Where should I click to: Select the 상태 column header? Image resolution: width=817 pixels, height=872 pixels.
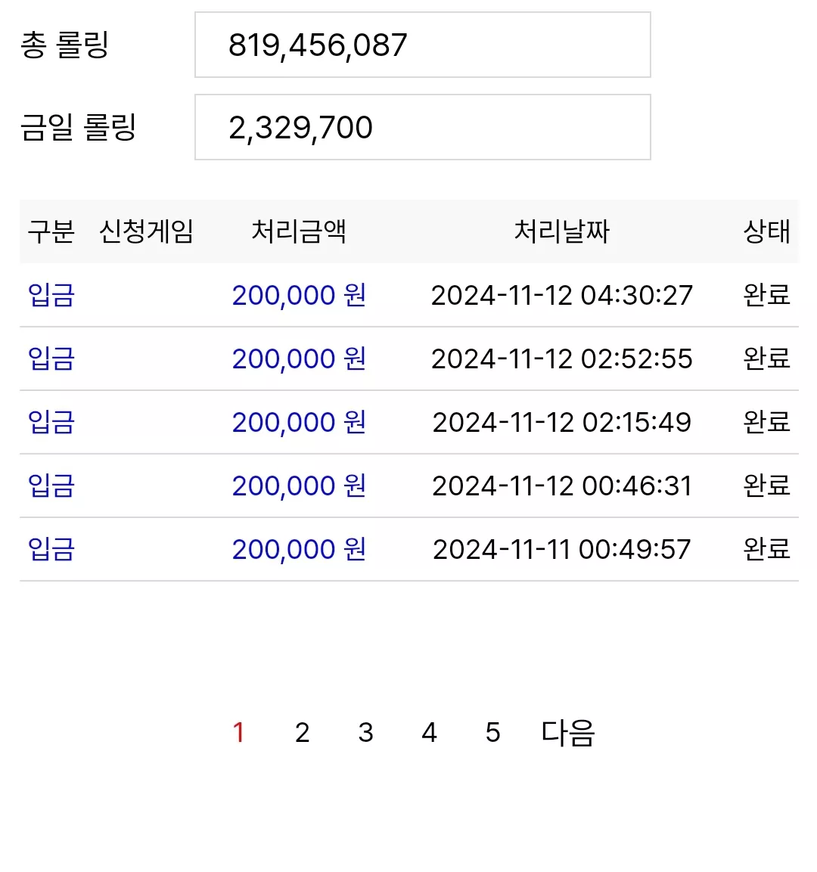pyautogui.click(x=767, y=231)
